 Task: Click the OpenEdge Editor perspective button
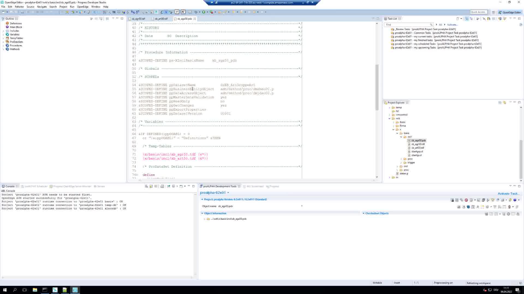pyautogui.click(x=510, y=12)
